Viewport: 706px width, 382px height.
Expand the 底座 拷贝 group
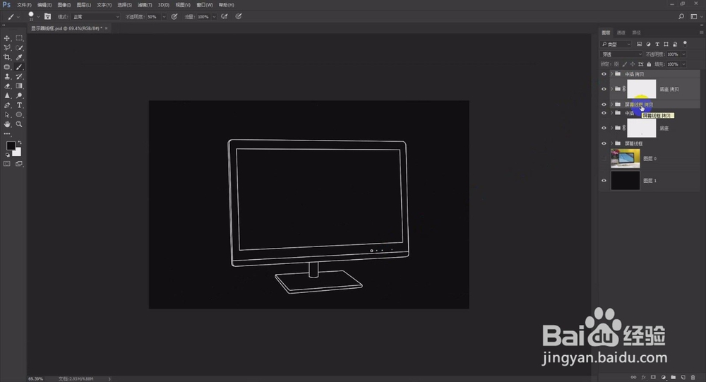pyautogui.click(x=611, y=89)
